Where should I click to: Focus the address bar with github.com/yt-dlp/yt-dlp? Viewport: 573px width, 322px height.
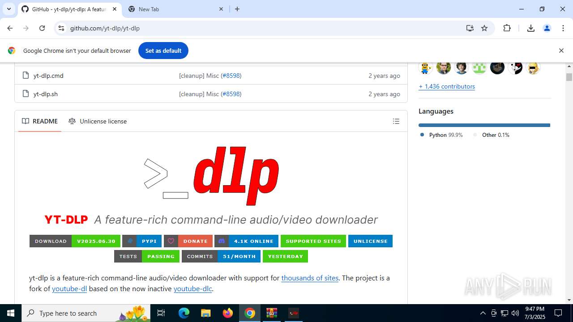(x=264, y=28)
